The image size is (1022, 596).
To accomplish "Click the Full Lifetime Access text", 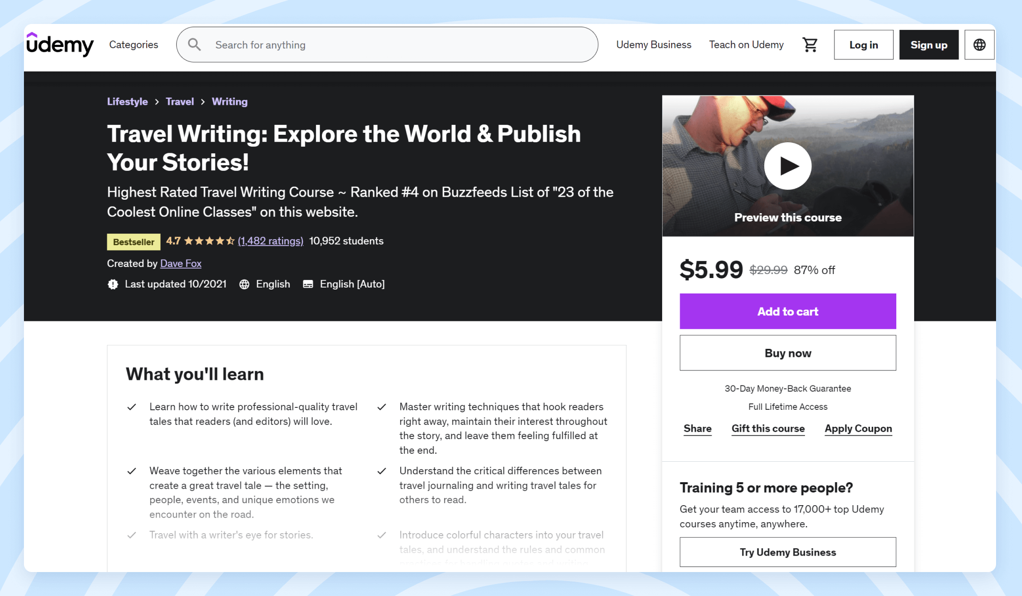I will pos(788,407).
